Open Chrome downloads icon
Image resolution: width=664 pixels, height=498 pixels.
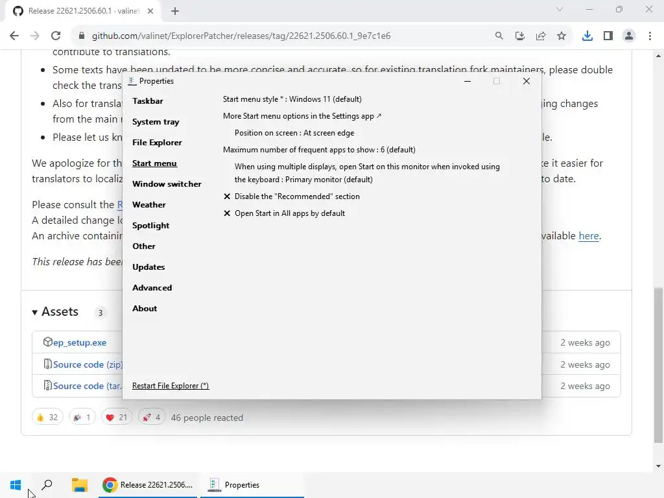587,36
